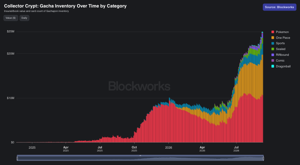Click the $0 y-axis label
Viewport: 300px width, 165px height.
click(x=13, y=143)
